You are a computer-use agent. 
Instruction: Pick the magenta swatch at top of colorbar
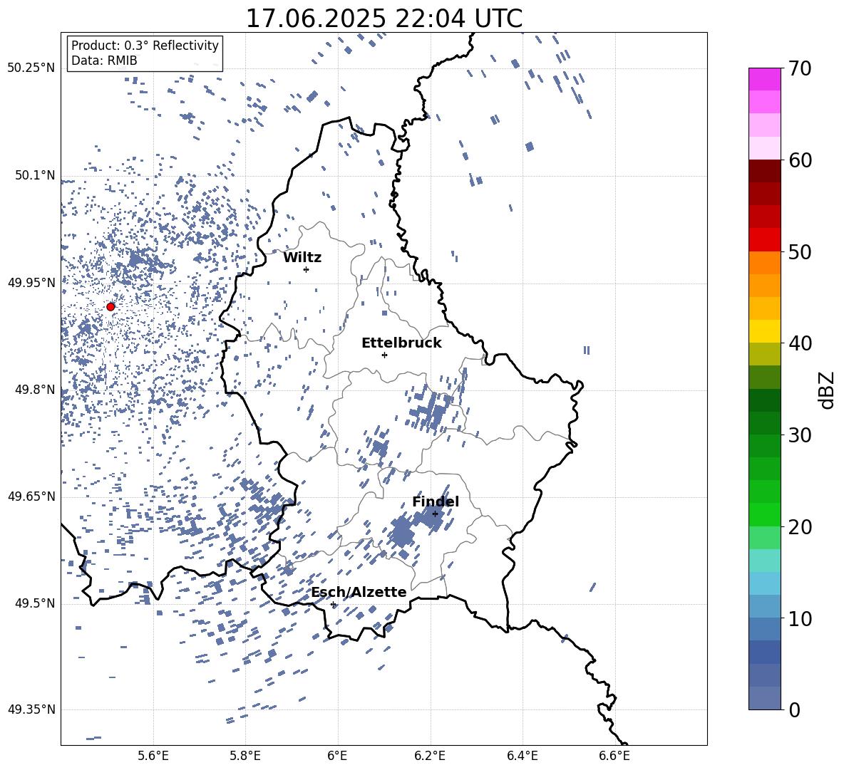point(765,80)
